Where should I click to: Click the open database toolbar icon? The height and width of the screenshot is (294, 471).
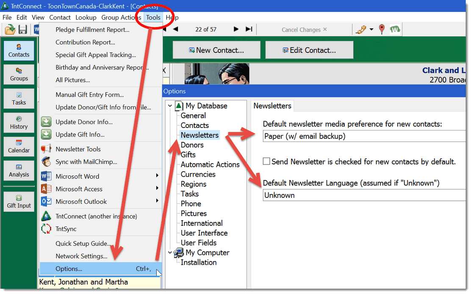tap(10, 29)
